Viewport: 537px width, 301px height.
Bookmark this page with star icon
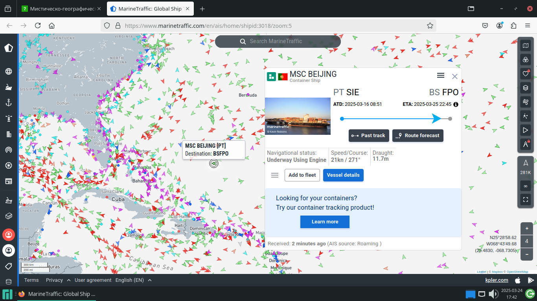tap(430, 25)
